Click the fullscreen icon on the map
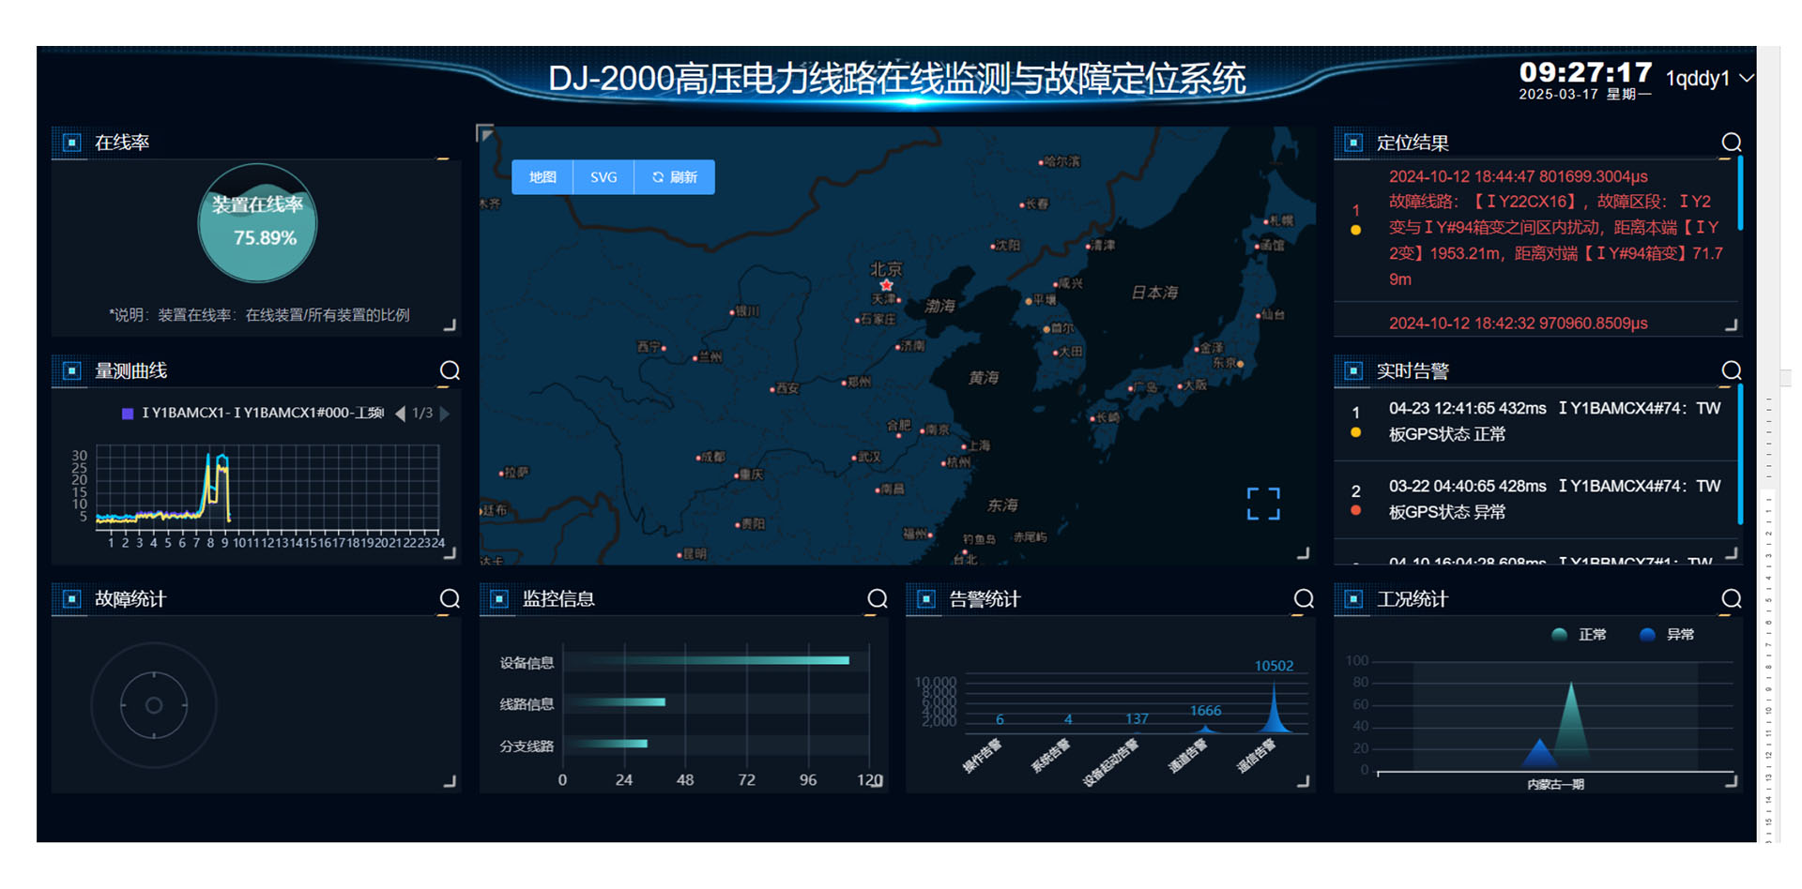 [x=1263, y=504]
